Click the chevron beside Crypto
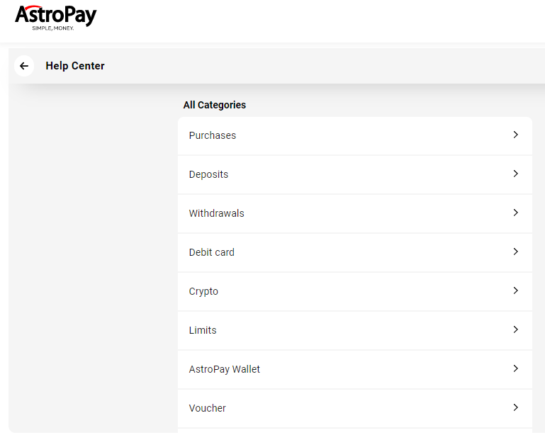The image size is (545, 440). point(515,290)
